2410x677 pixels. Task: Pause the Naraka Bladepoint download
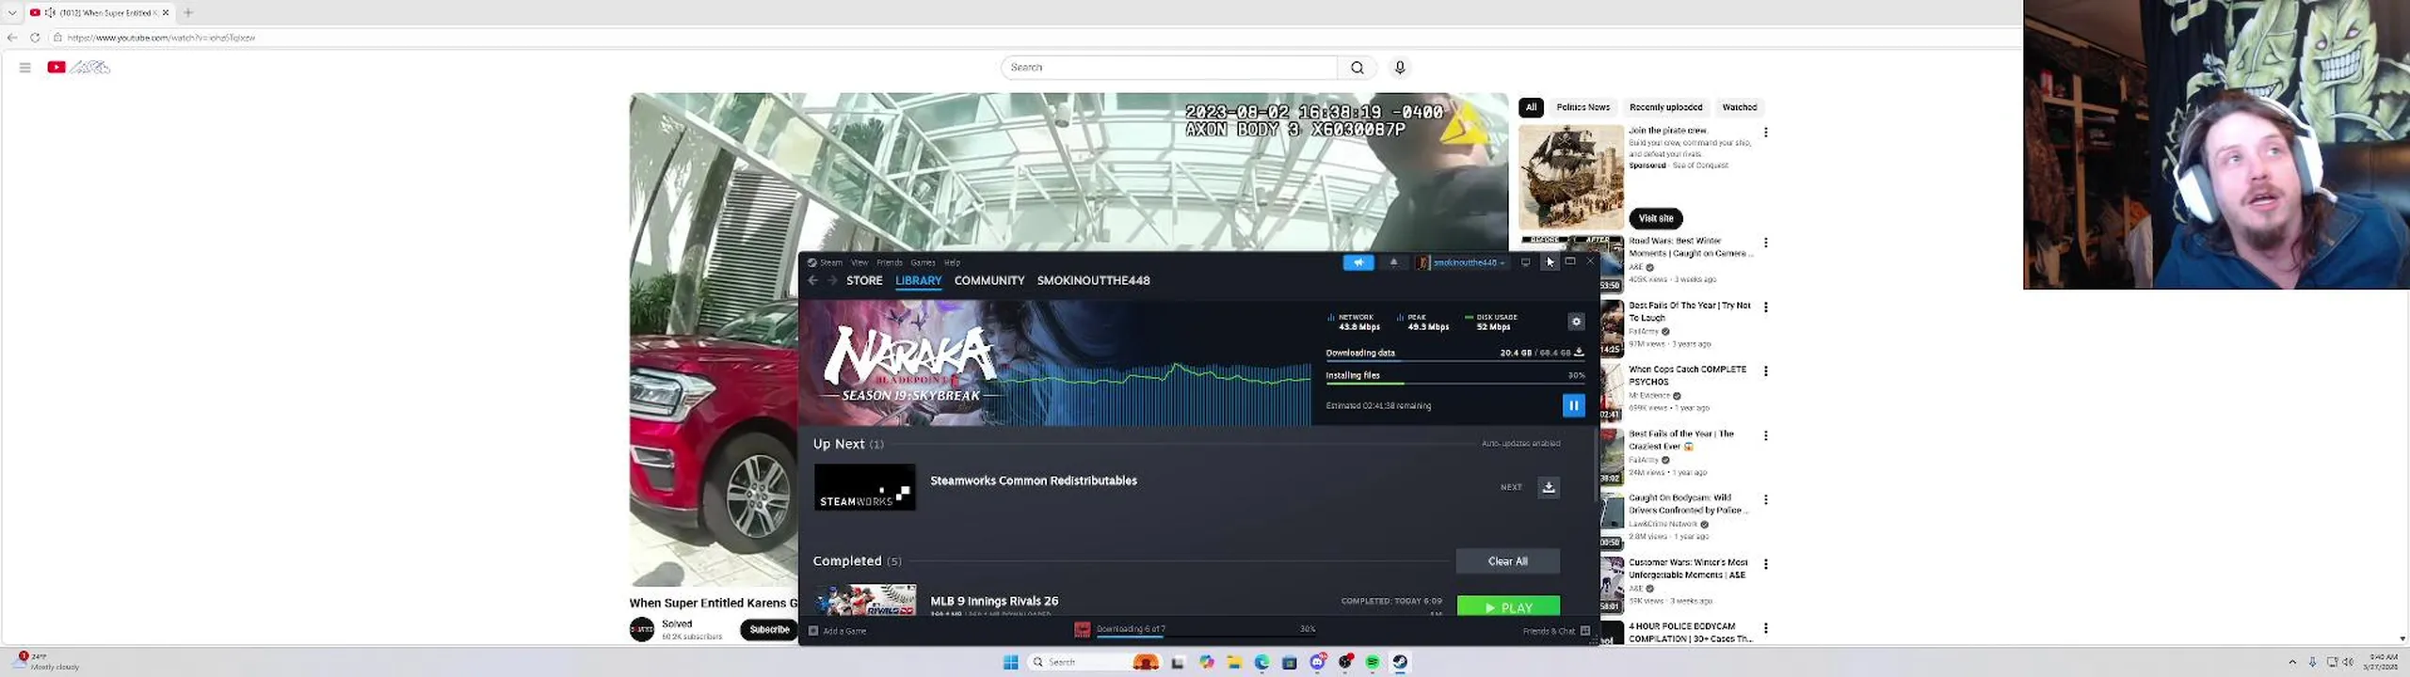[x=1573, y=405]
